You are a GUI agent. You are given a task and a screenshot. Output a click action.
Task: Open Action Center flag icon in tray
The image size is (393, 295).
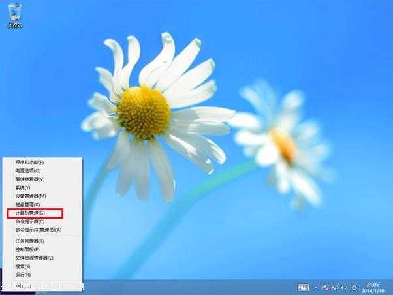326,287
